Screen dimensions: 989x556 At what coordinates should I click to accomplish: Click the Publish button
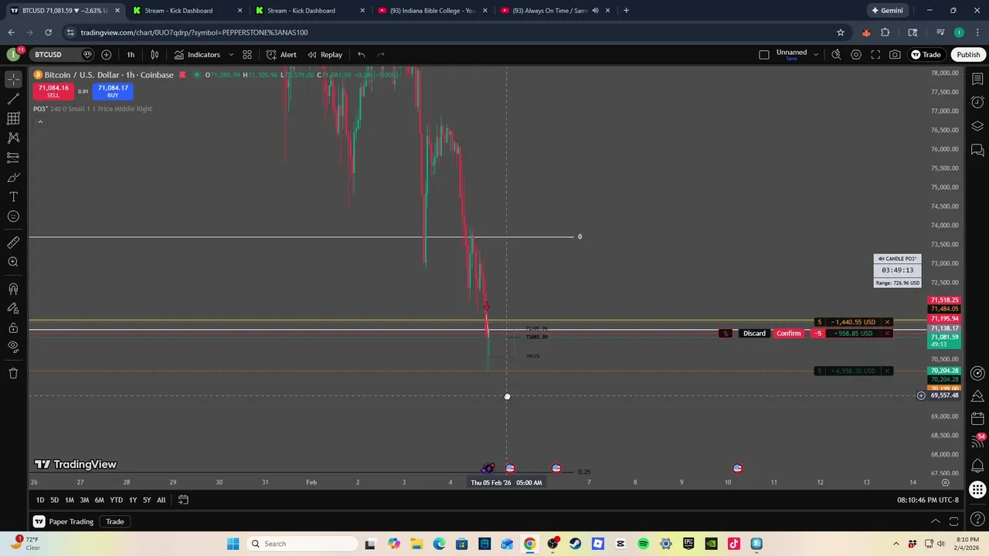tap(968, 54)
